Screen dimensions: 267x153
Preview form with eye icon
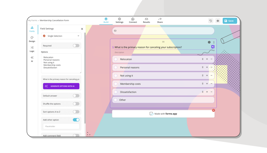coord(218,21)
